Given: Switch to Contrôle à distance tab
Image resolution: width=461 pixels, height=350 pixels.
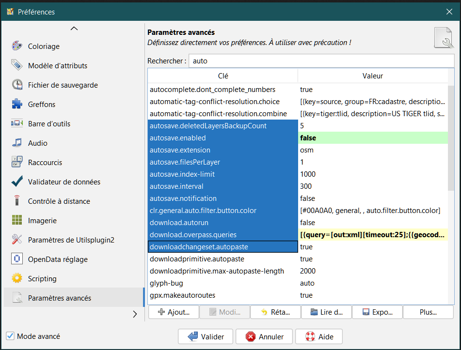Looking at the screenshot, I should click(59, 201).
